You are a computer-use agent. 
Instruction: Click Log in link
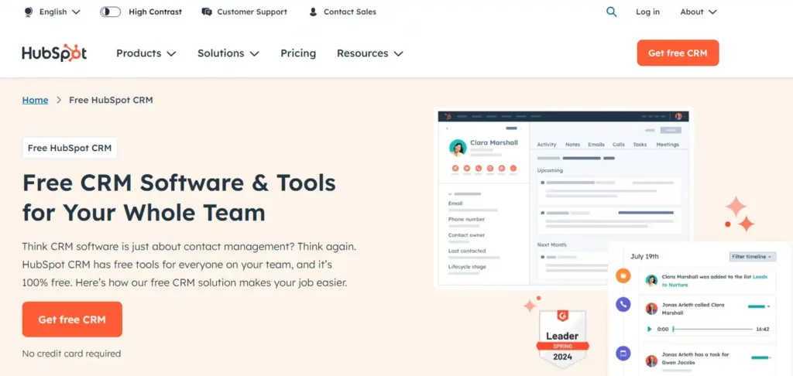pos(648,12)
